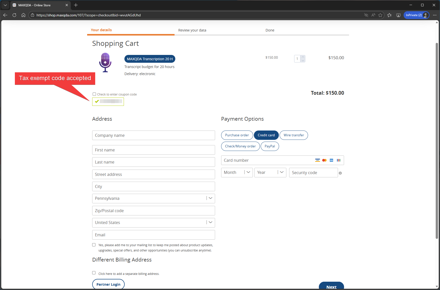The width and height of the screenshot is (440, 290).
Task: Click the browser refresh icon
Action: click(x=14, y=15)
